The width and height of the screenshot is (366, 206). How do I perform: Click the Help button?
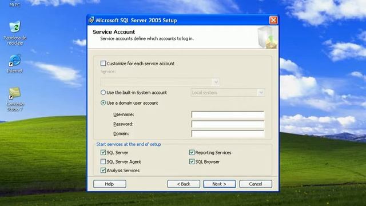click(110, 184)
